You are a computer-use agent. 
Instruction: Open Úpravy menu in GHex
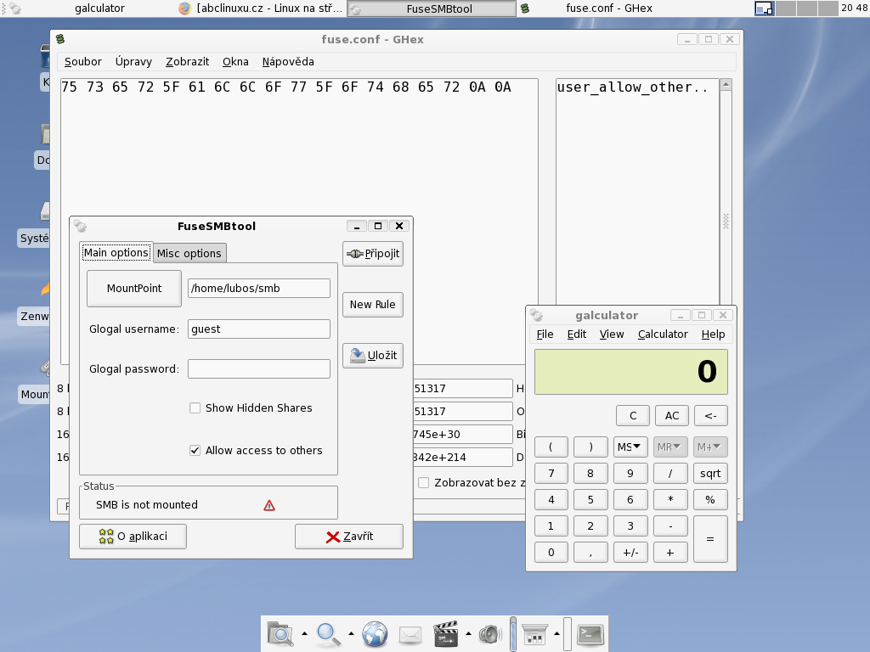click(133, 61)
